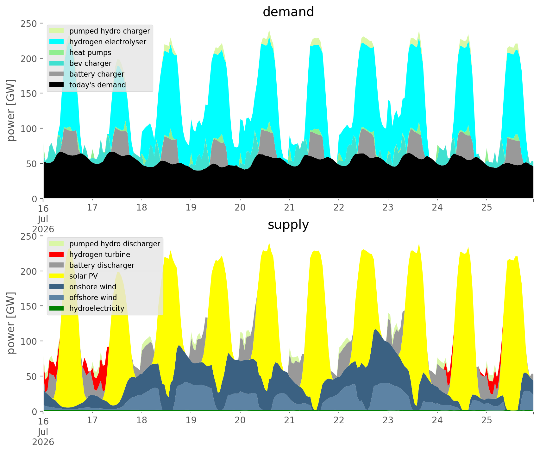Click the demand chart "power [GW]" axis label

(11, 110)
